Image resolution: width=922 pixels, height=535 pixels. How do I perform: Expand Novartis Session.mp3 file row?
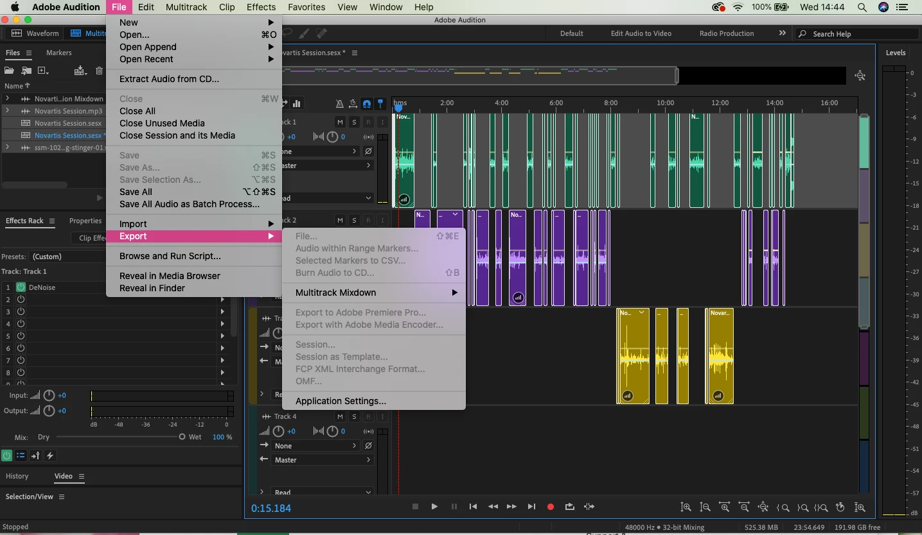[x=7, y=111]
